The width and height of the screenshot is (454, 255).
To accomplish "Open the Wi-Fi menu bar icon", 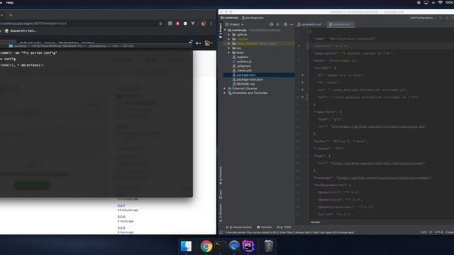I will pos(440,3).
